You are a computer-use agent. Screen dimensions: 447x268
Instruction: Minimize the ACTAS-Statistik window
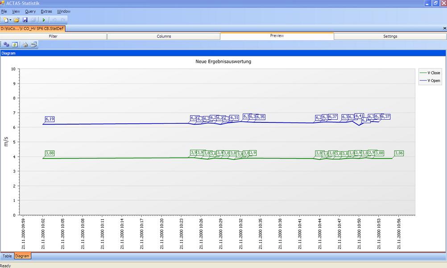click(427, 3)
